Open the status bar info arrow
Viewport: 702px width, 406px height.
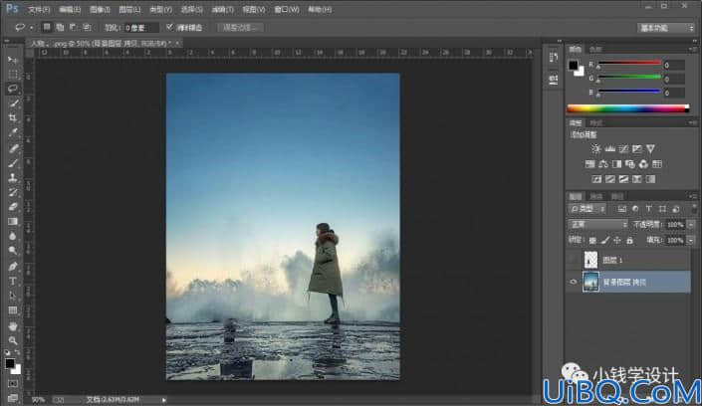(164, 400)
